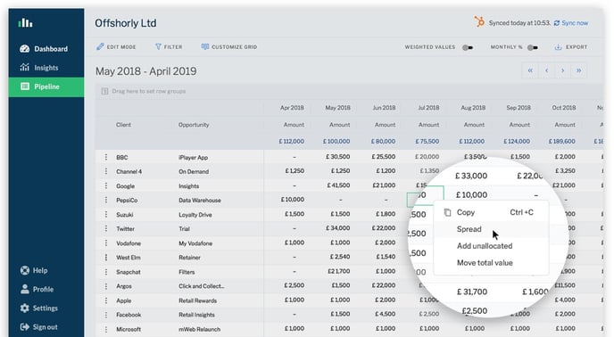Open the Profile page

tap(37, 289)
